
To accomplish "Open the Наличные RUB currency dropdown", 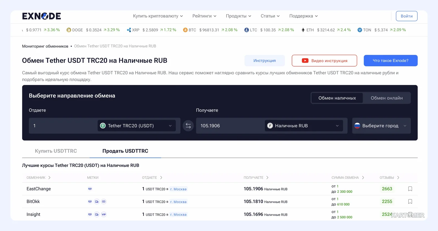I will point(304,126).
